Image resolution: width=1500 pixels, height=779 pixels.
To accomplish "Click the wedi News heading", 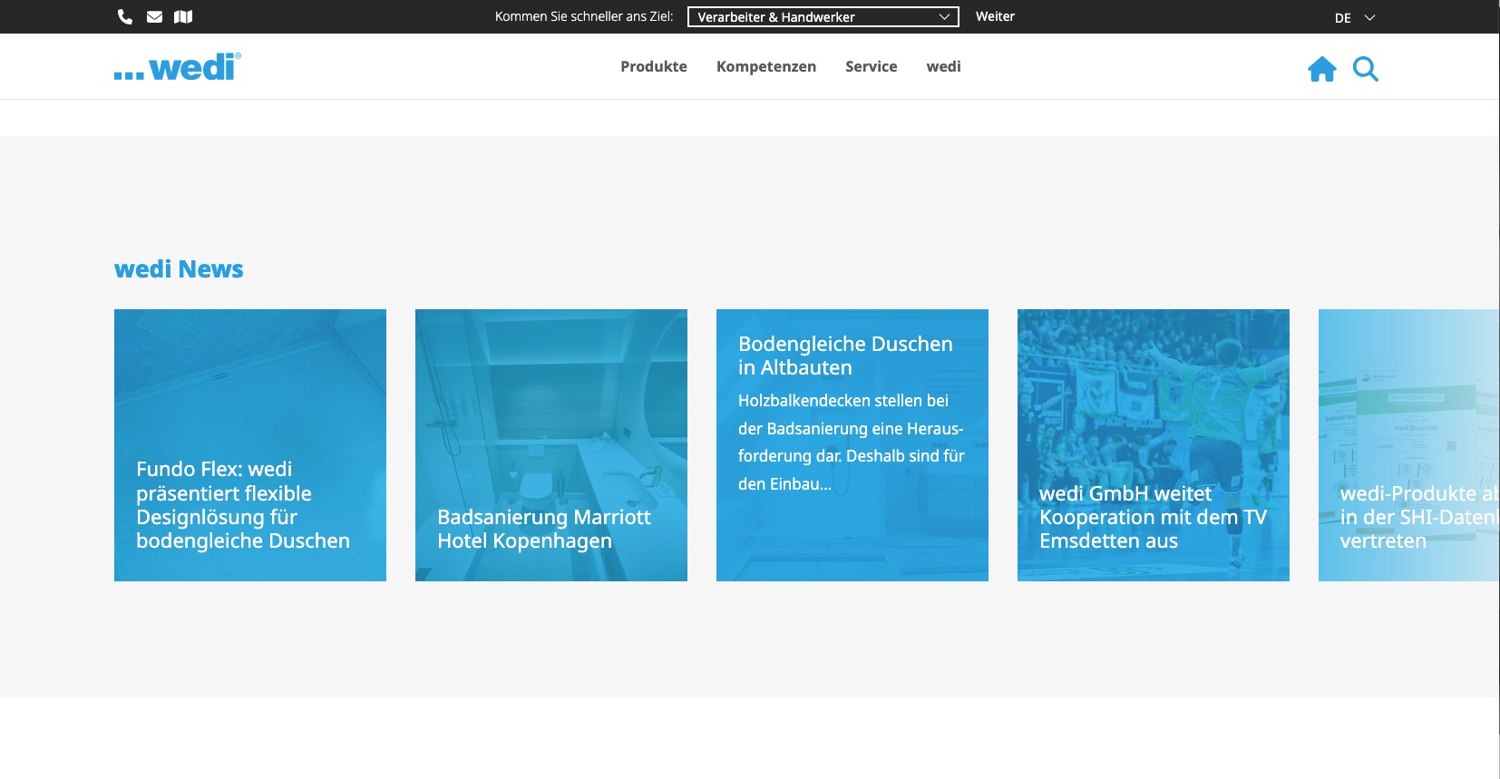I will click(179, 269).
